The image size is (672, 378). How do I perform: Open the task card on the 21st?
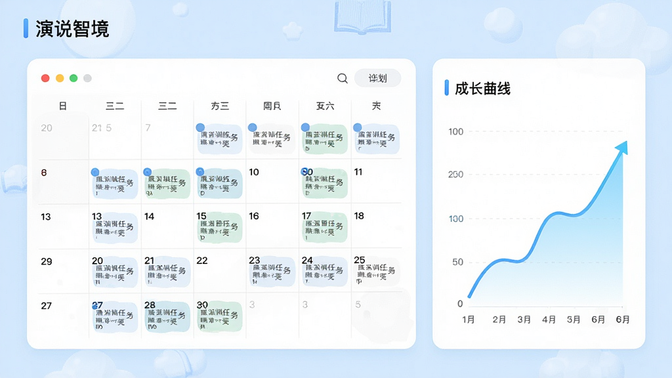tap(167, 272)
